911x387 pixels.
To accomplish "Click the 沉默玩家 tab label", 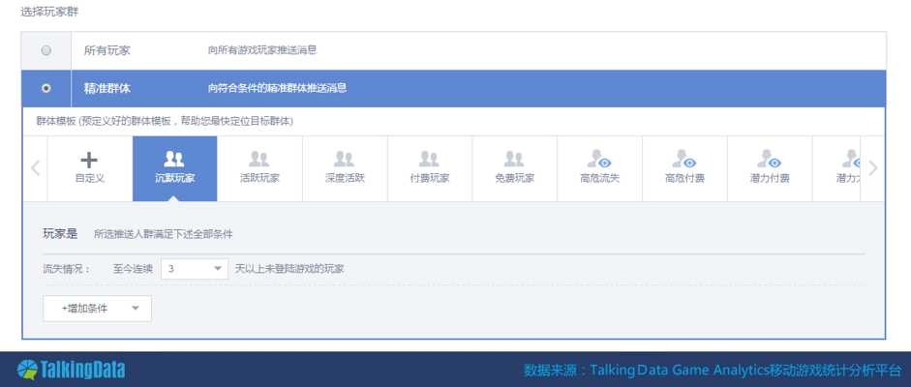I will click(x=174, y=178).
